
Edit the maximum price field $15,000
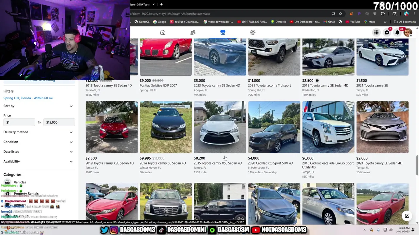click(x=59, y=122)
